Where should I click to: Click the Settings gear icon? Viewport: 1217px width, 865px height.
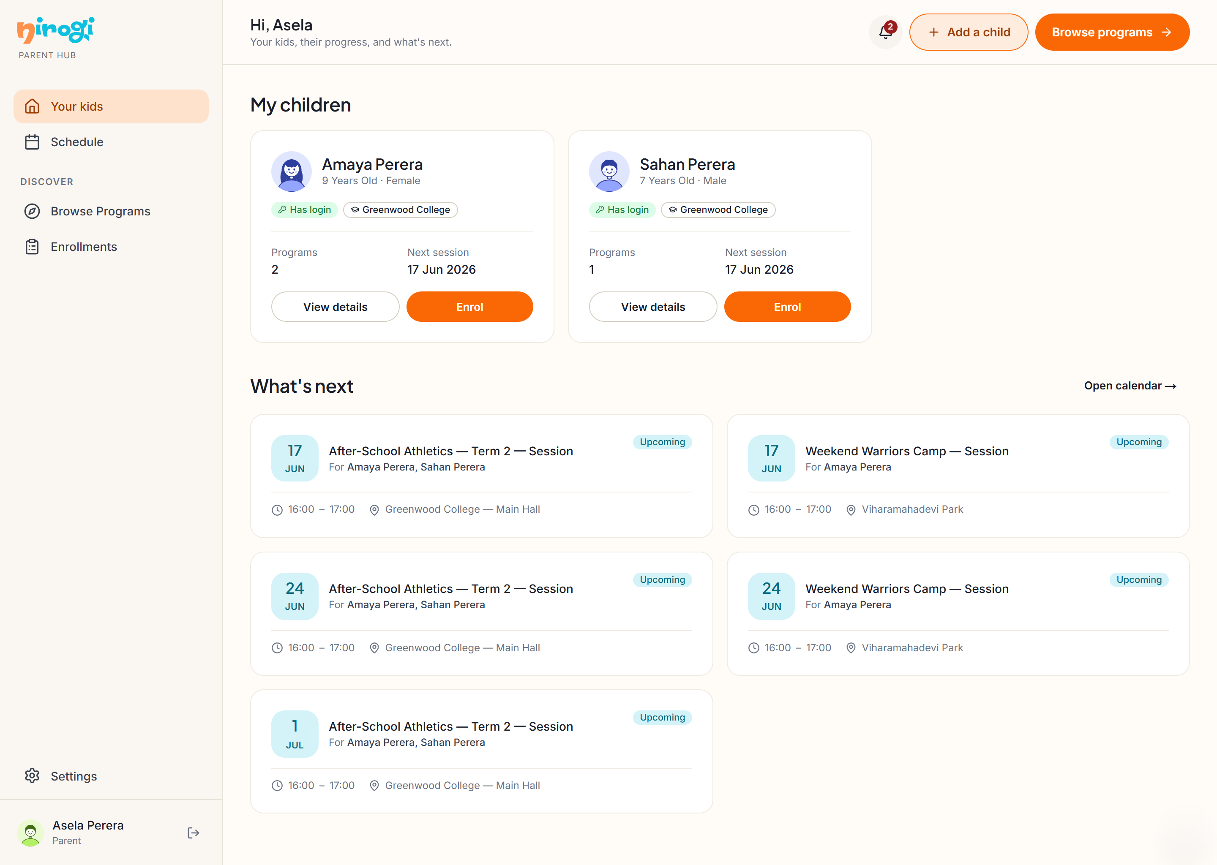[x=32, y=776]
